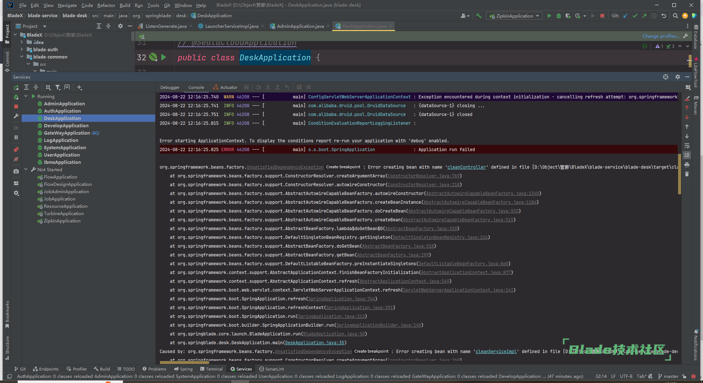The image size is (703, 383).
Task: Collapse BladeX project root node
Action: [15, 35]
